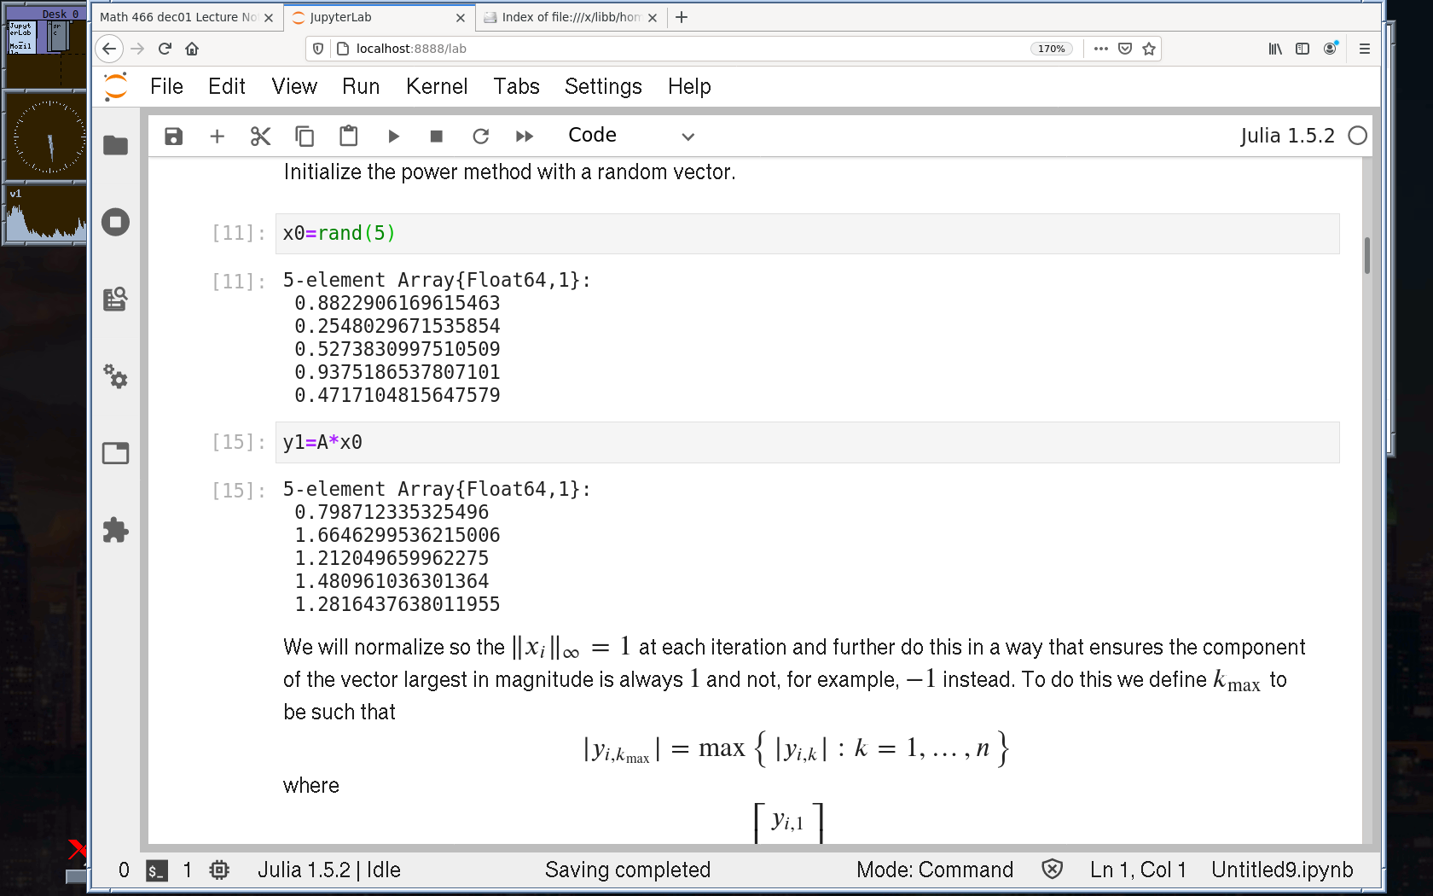This screenshot has height=896, width=1433.
Task: Save the notebook with the disk icon
Action: click(174, 137)
